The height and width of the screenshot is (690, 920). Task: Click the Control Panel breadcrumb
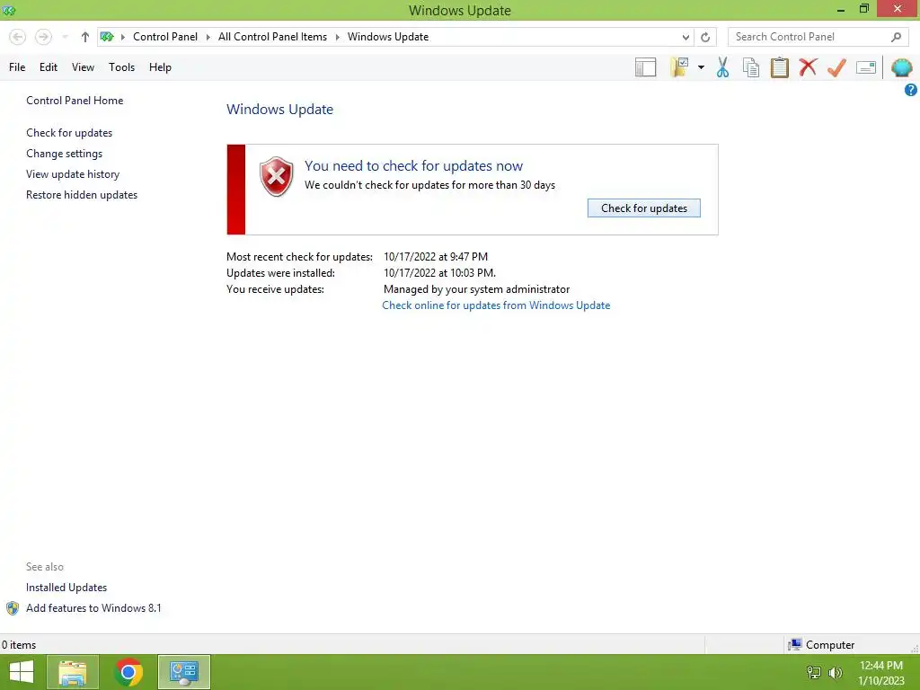(165, 37)
